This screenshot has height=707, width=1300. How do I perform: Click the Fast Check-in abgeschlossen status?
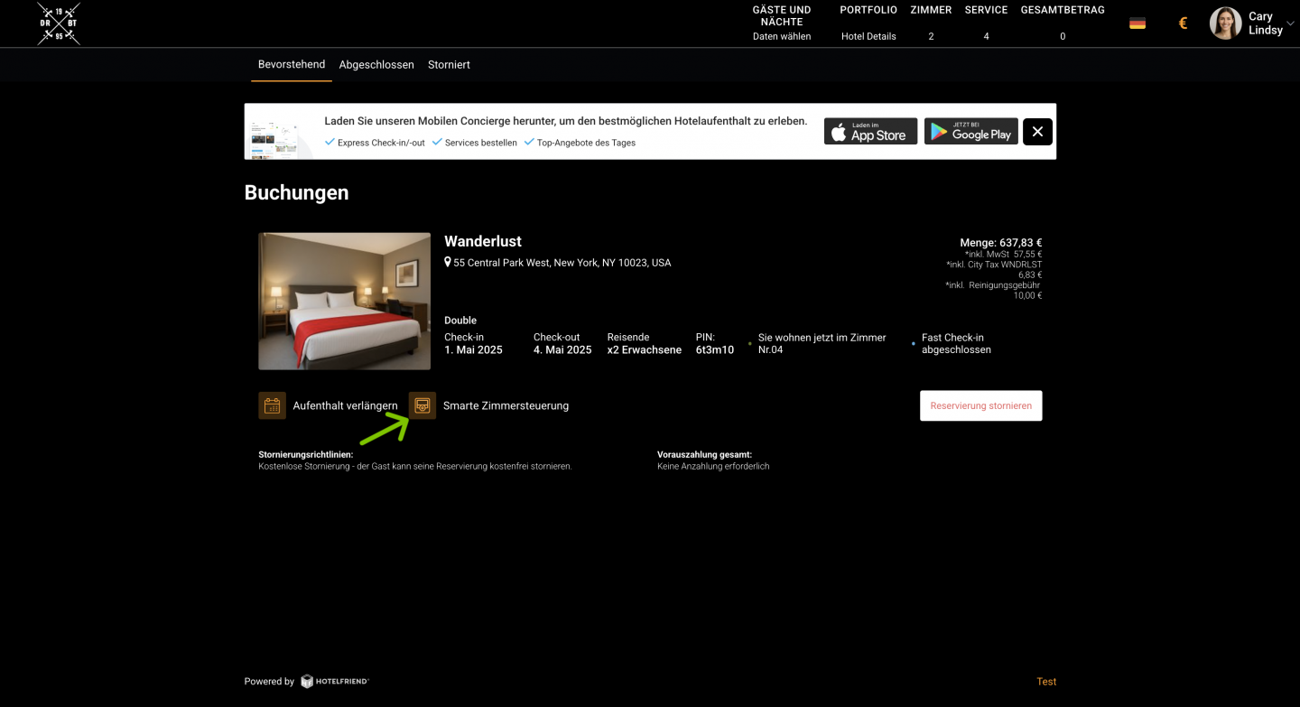956,343
